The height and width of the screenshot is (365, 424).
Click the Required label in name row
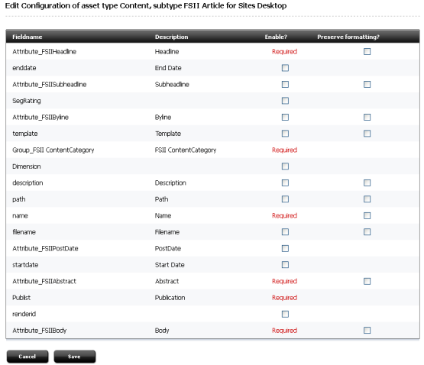click(284, 215)
